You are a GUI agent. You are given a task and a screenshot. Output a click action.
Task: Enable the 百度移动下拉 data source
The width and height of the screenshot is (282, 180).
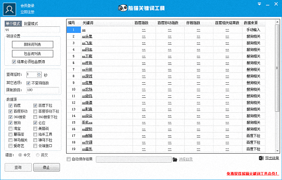(x=35, y=111)
